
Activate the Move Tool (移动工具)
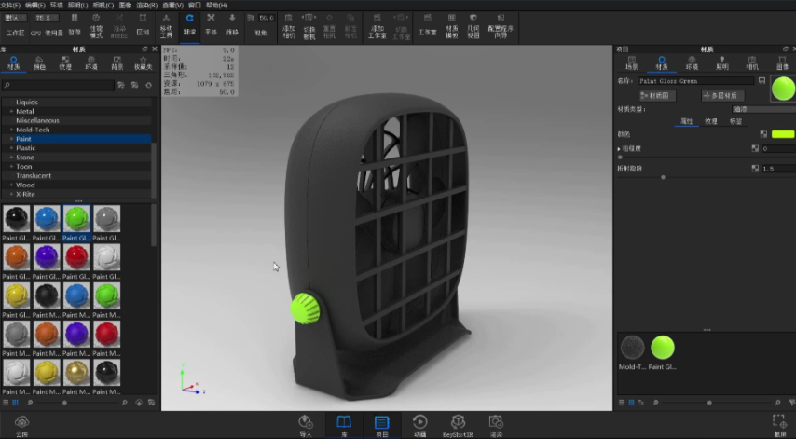tap(166, 26)
